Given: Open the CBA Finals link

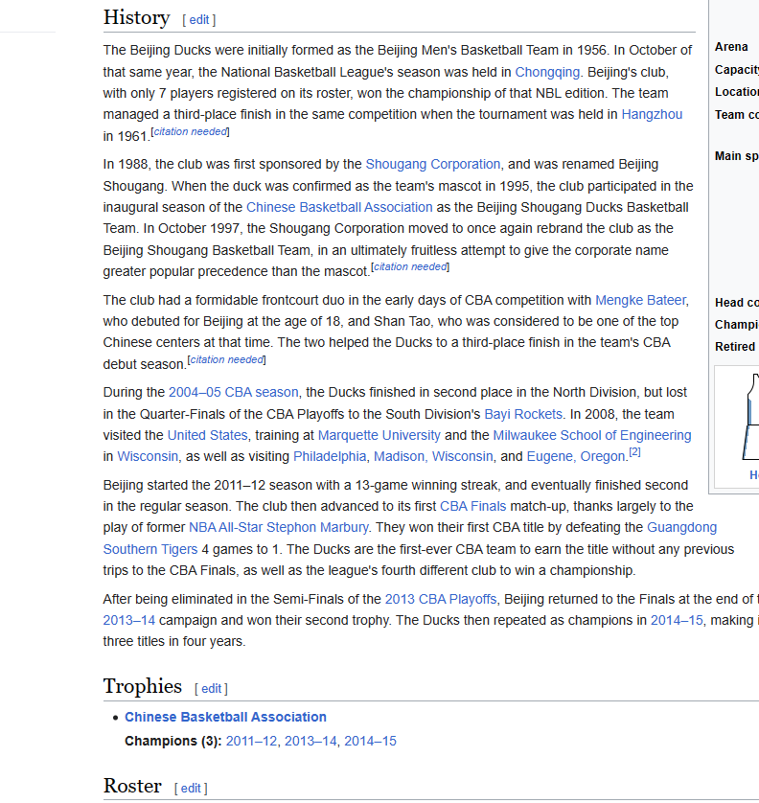Looking at the screenshot, I should 472,507.
